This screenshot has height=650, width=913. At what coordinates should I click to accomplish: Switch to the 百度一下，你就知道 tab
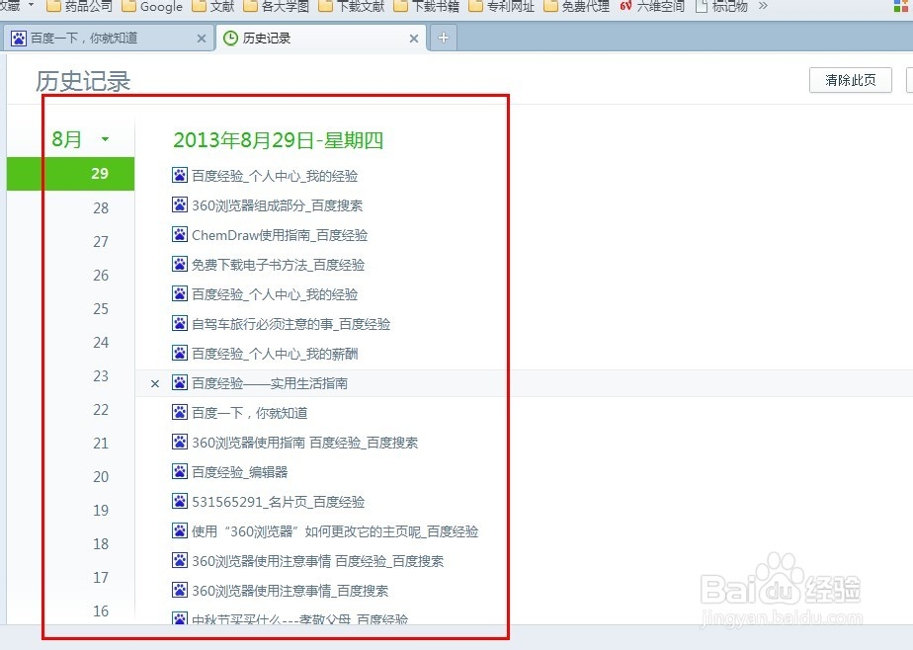pos(109,39)
